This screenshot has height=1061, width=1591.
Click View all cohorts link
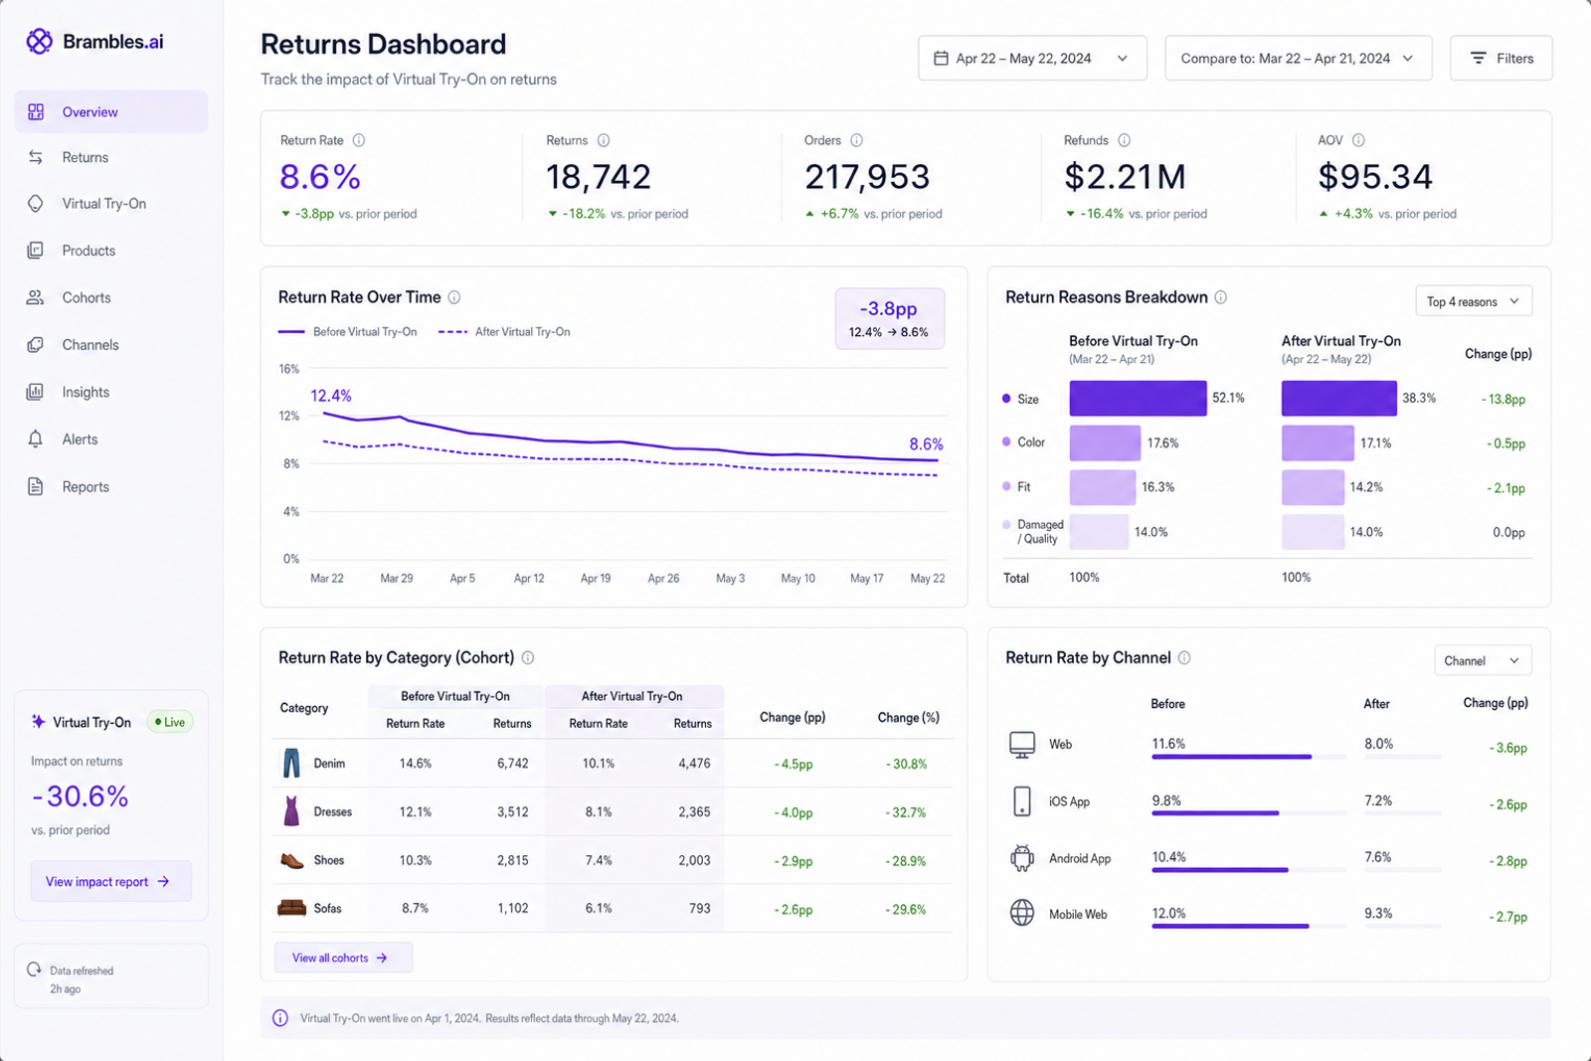(343, 958)
